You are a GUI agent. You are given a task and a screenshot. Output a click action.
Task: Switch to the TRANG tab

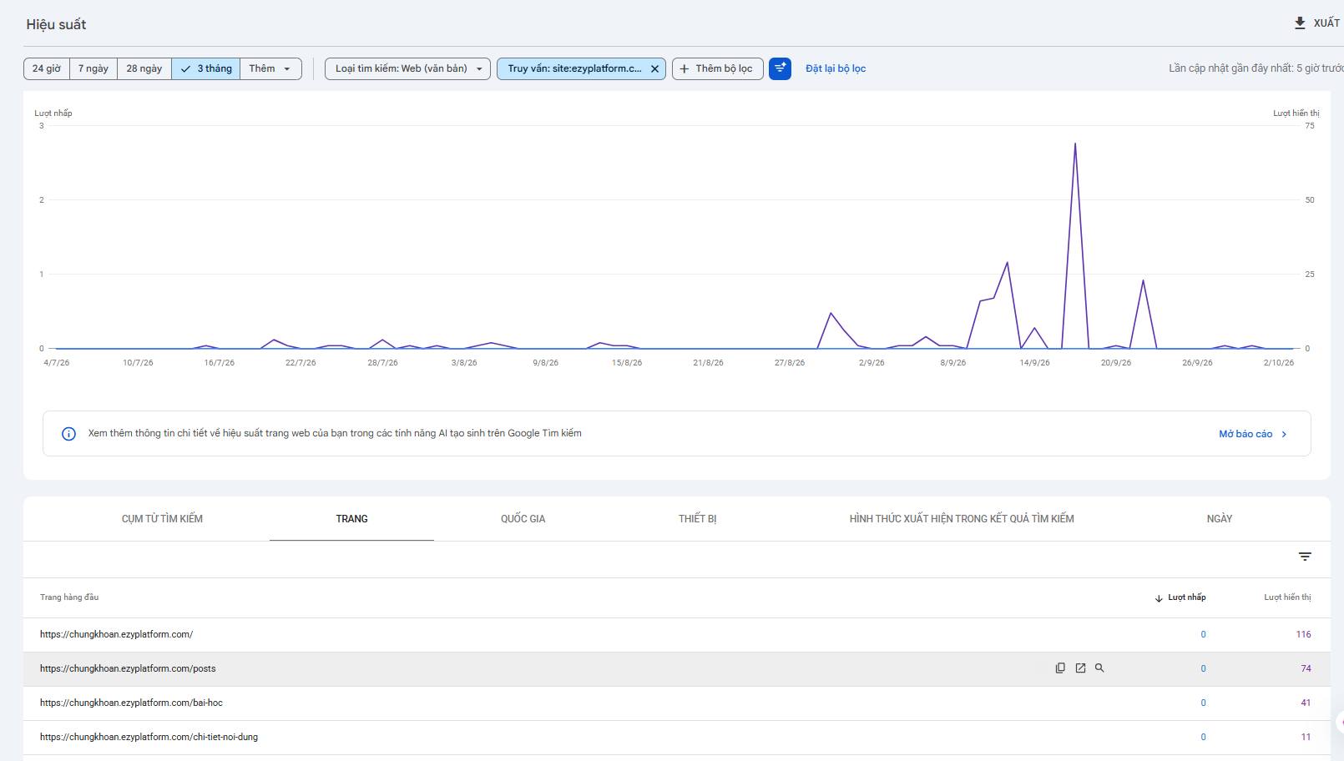[351, 519]
